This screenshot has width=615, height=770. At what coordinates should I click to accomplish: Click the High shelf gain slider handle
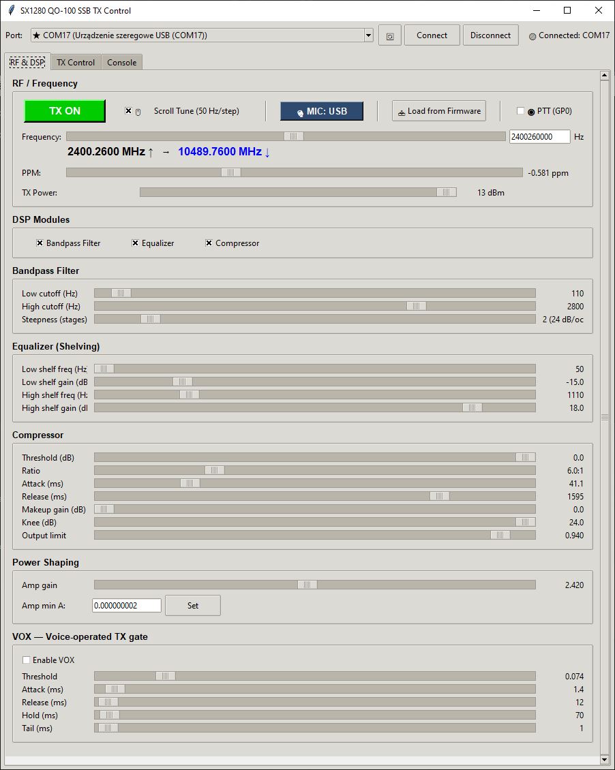click(472, 407)
